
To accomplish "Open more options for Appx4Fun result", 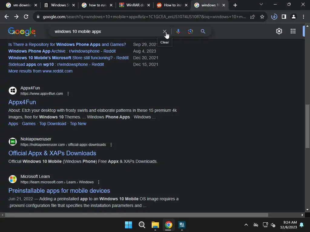I will pos(68,94).
